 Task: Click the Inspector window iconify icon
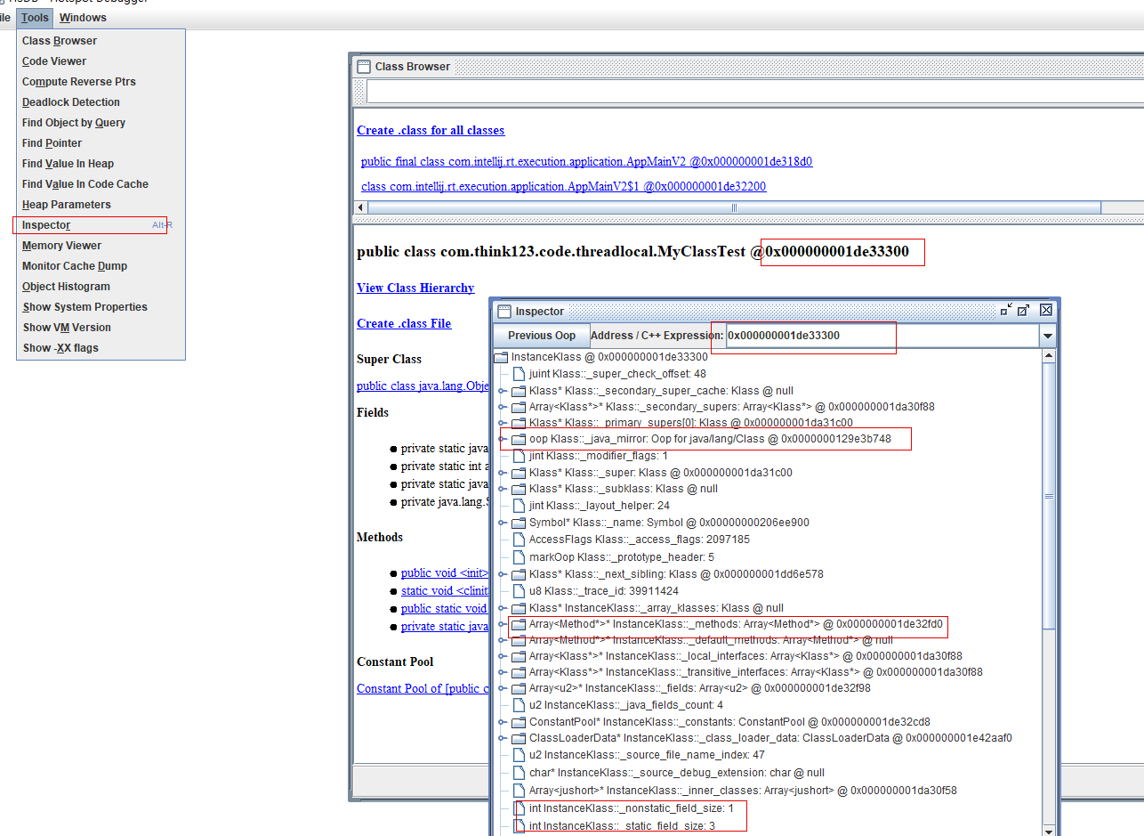tap(1006, 310)
